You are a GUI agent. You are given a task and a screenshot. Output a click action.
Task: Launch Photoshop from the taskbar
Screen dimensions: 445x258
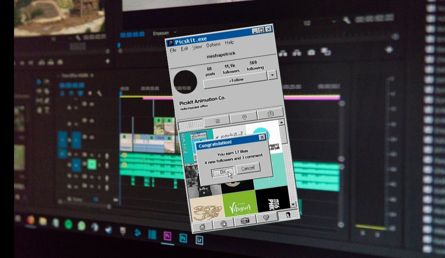pyautogui.click(x=183, y=238)
